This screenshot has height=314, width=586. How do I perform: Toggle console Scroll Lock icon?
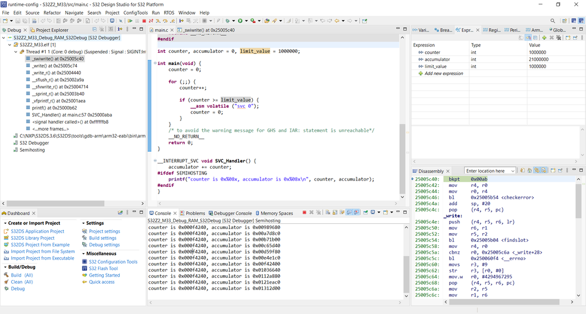[335, 213]
